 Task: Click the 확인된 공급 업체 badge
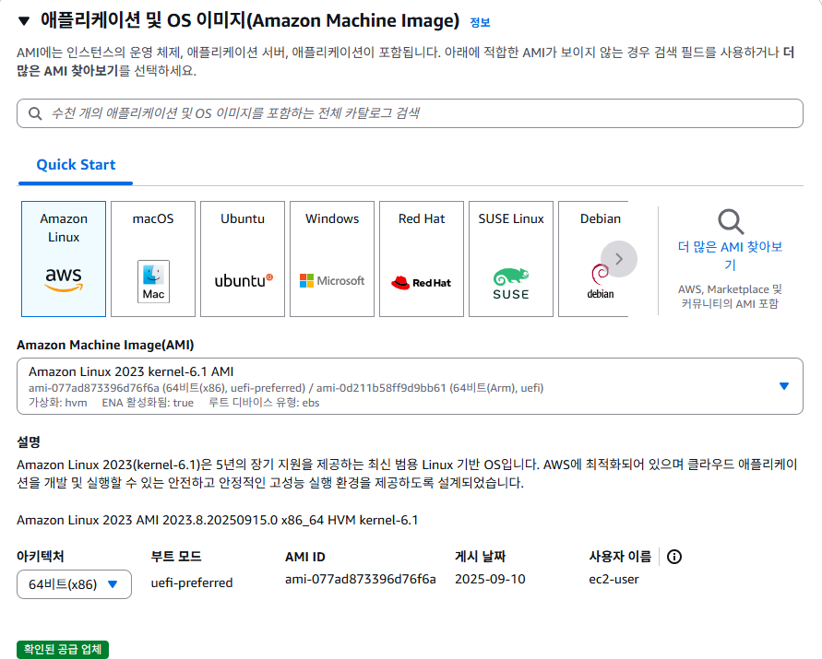click(63, 650)
